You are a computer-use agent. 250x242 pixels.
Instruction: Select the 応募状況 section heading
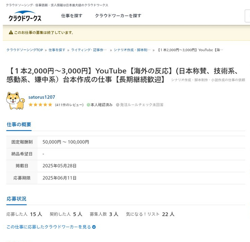click(16, 199)
